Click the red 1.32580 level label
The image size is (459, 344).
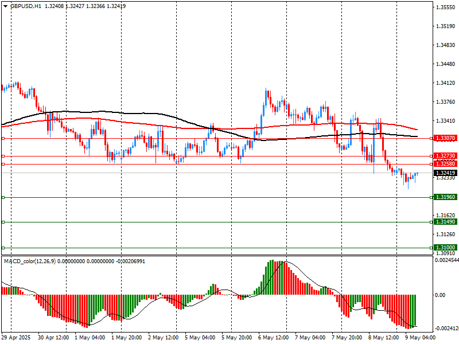(x=445, y=164)
